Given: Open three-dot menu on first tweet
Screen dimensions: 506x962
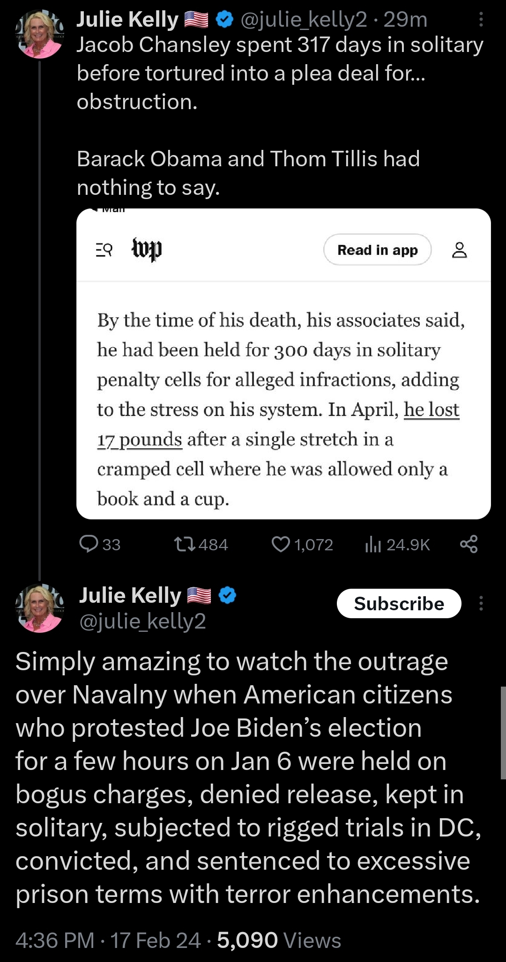Looking at the screenshot, I should (481, 20).
